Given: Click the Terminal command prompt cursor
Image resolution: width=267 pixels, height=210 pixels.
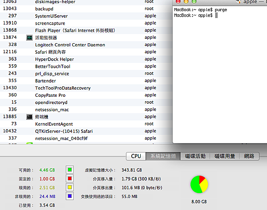Looking at the screenshot, I should (216, 15).
